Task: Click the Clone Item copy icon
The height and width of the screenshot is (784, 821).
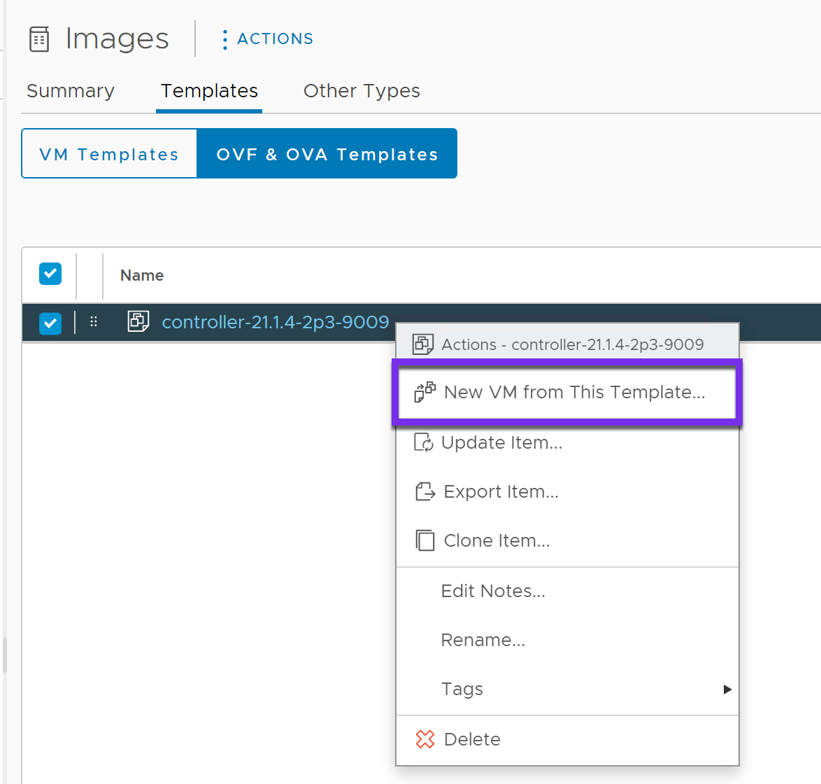Action: point(426,540)
